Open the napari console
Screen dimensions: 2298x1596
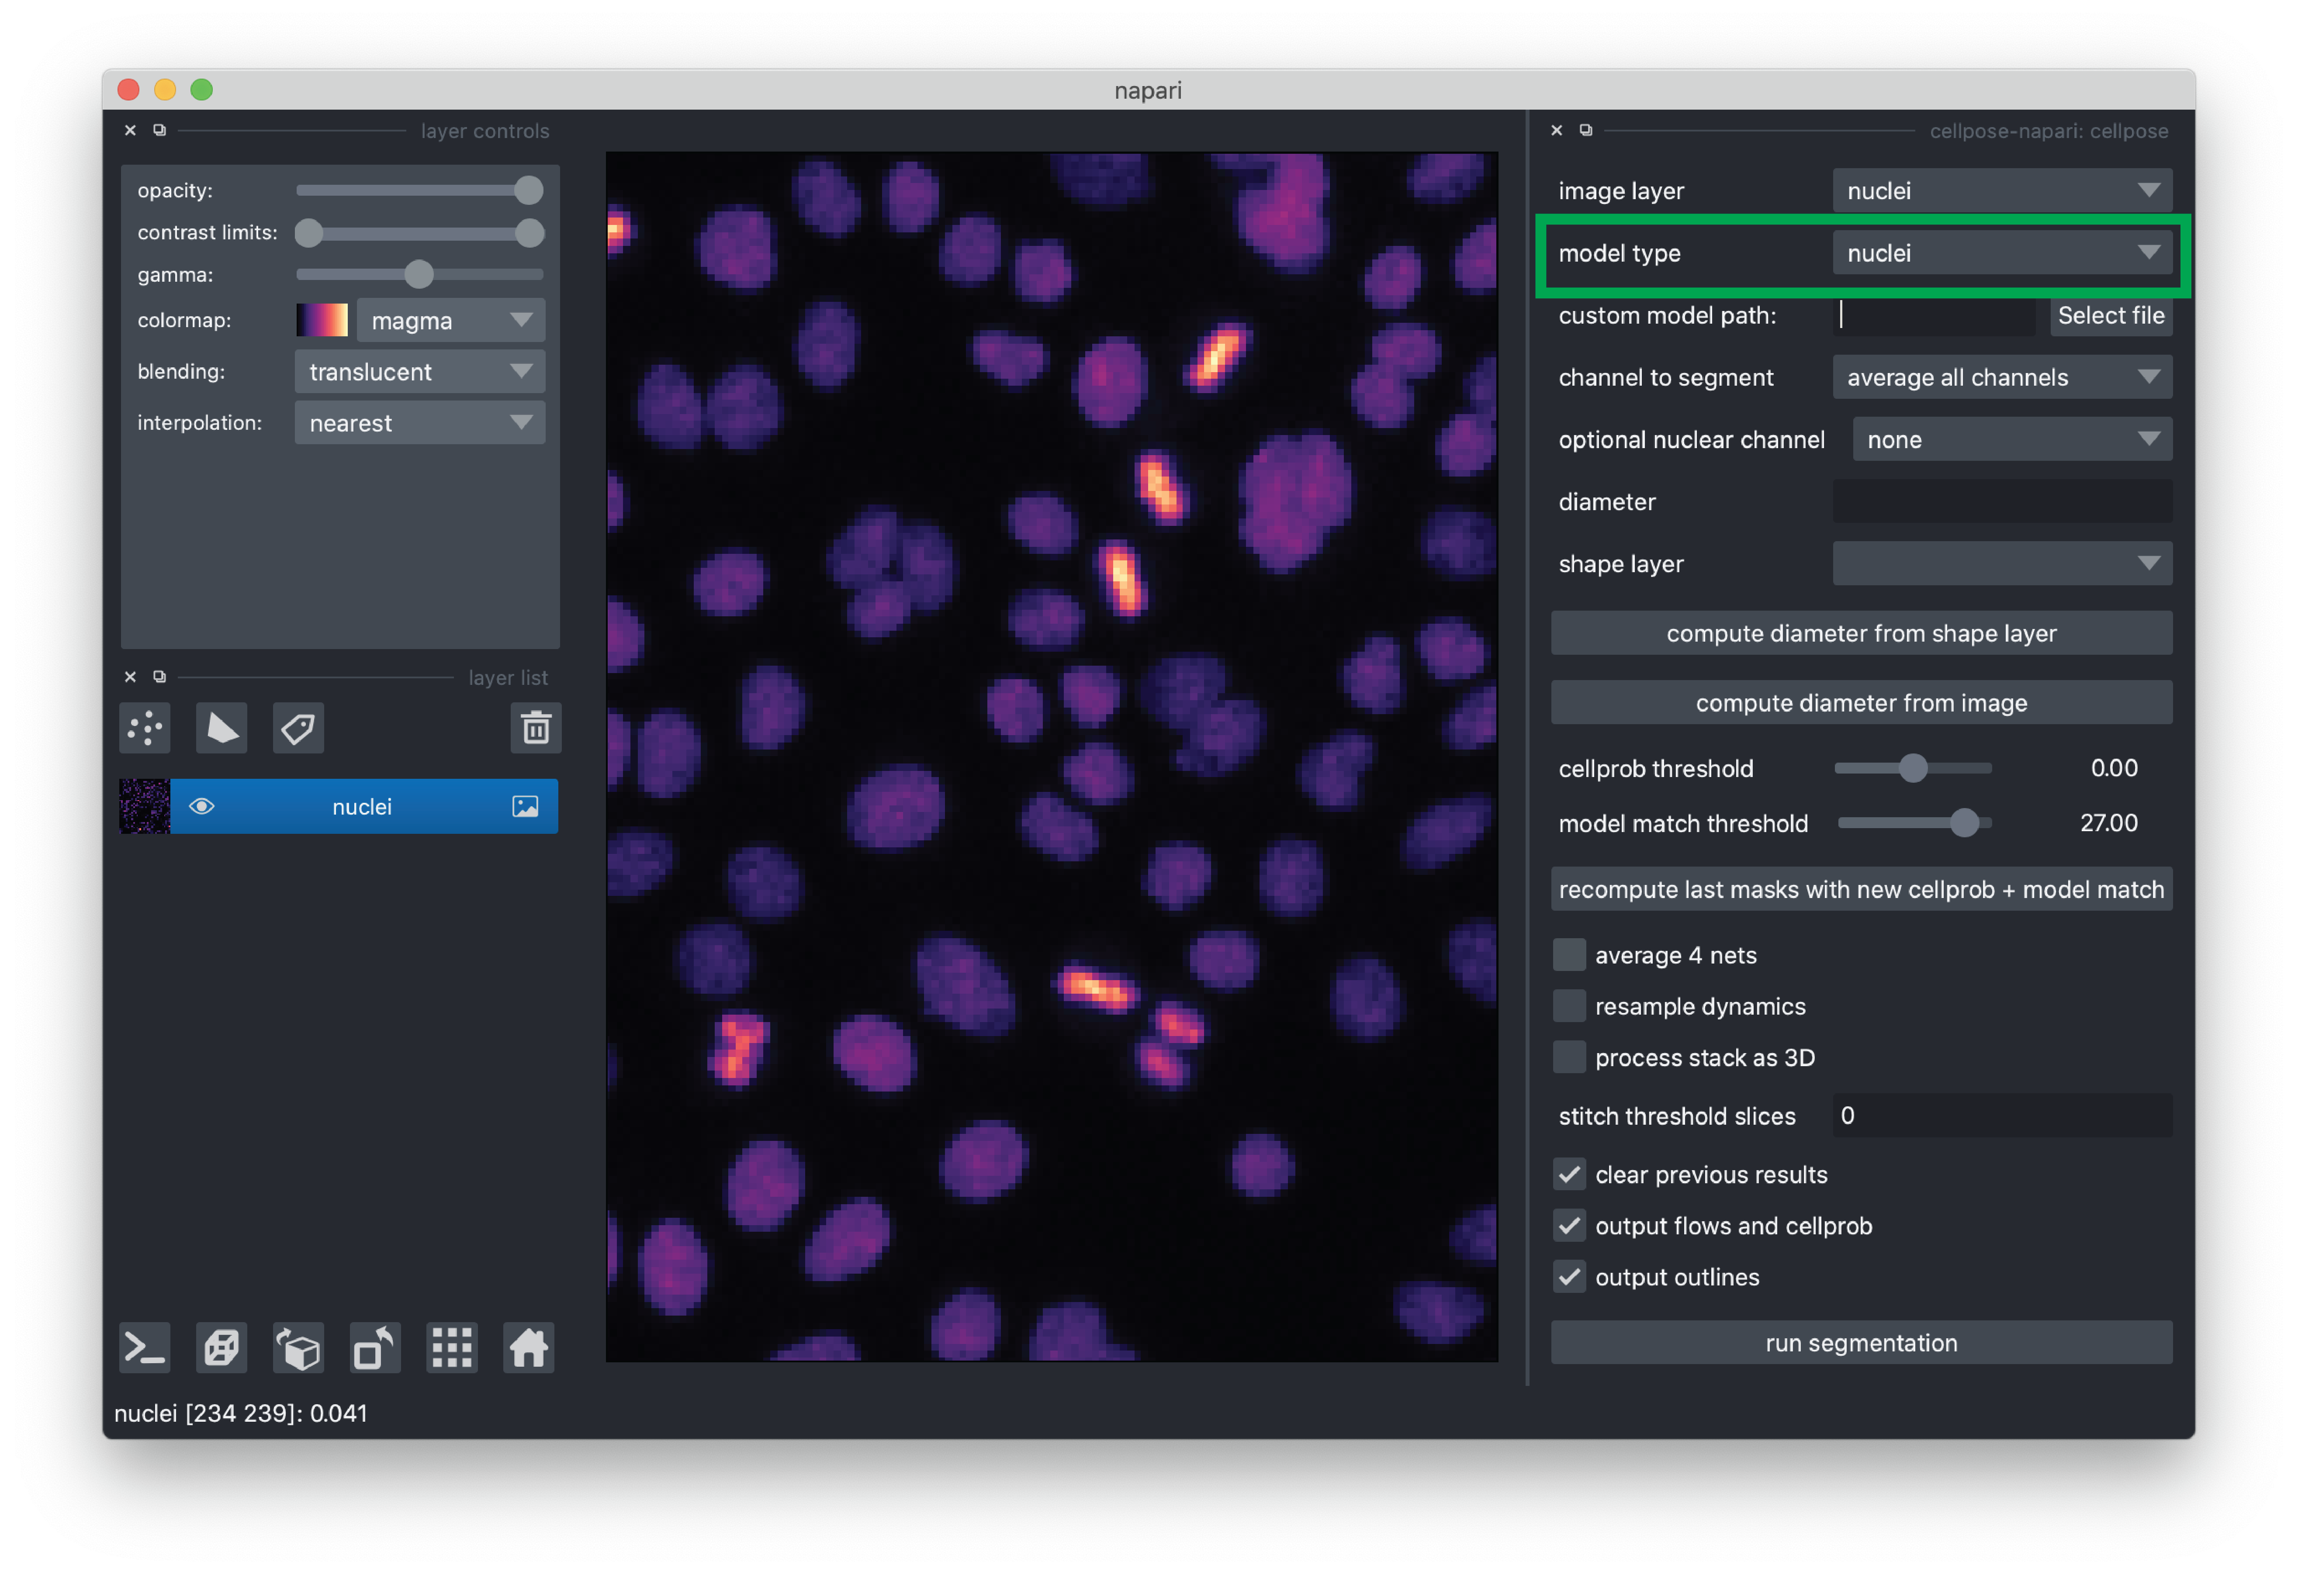145,1348
